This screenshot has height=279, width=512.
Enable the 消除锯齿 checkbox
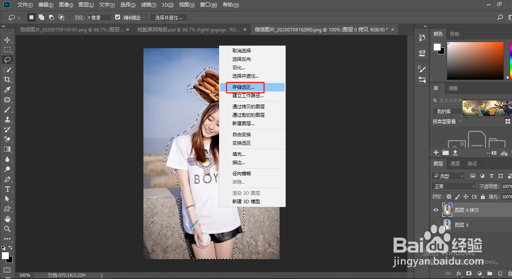tap(117, 17)
